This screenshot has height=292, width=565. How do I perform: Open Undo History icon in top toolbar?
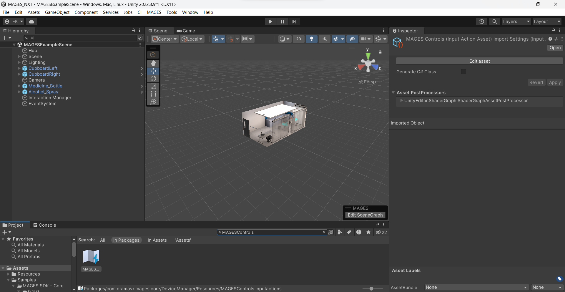click(481, 21)
